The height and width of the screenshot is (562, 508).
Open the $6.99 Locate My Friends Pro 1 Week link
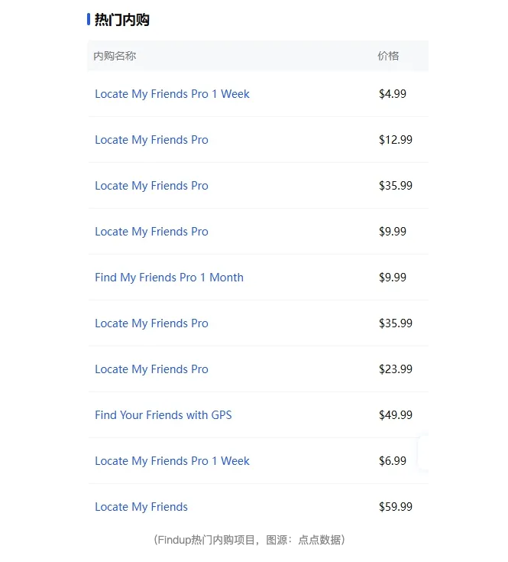(x=172, y=461)
